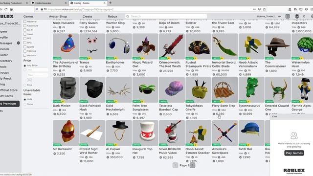Viewport: 313px width, 176px height.
Task: Click the Tasteless Baseball Cap title
Action: tap(168, 108)
